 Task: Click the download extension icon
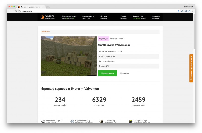[186, 11]
